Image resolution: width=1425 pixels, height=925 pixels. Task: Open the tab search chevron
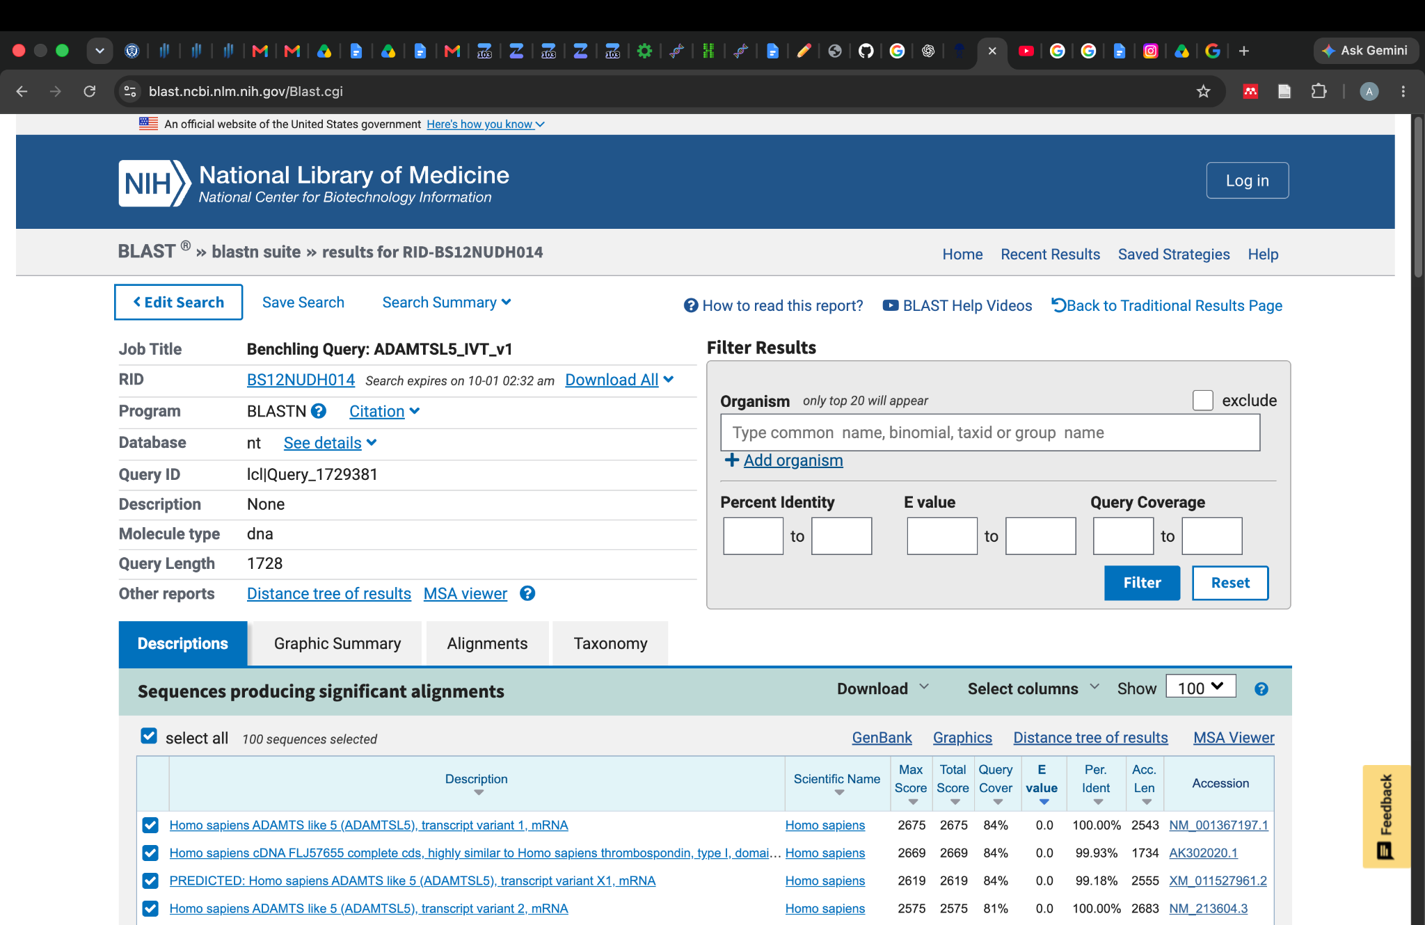(x=99, y=51)
